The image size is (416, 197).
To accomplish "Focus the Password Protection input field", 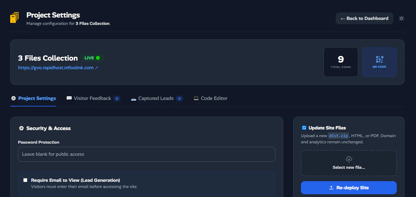I will (147, 154).
